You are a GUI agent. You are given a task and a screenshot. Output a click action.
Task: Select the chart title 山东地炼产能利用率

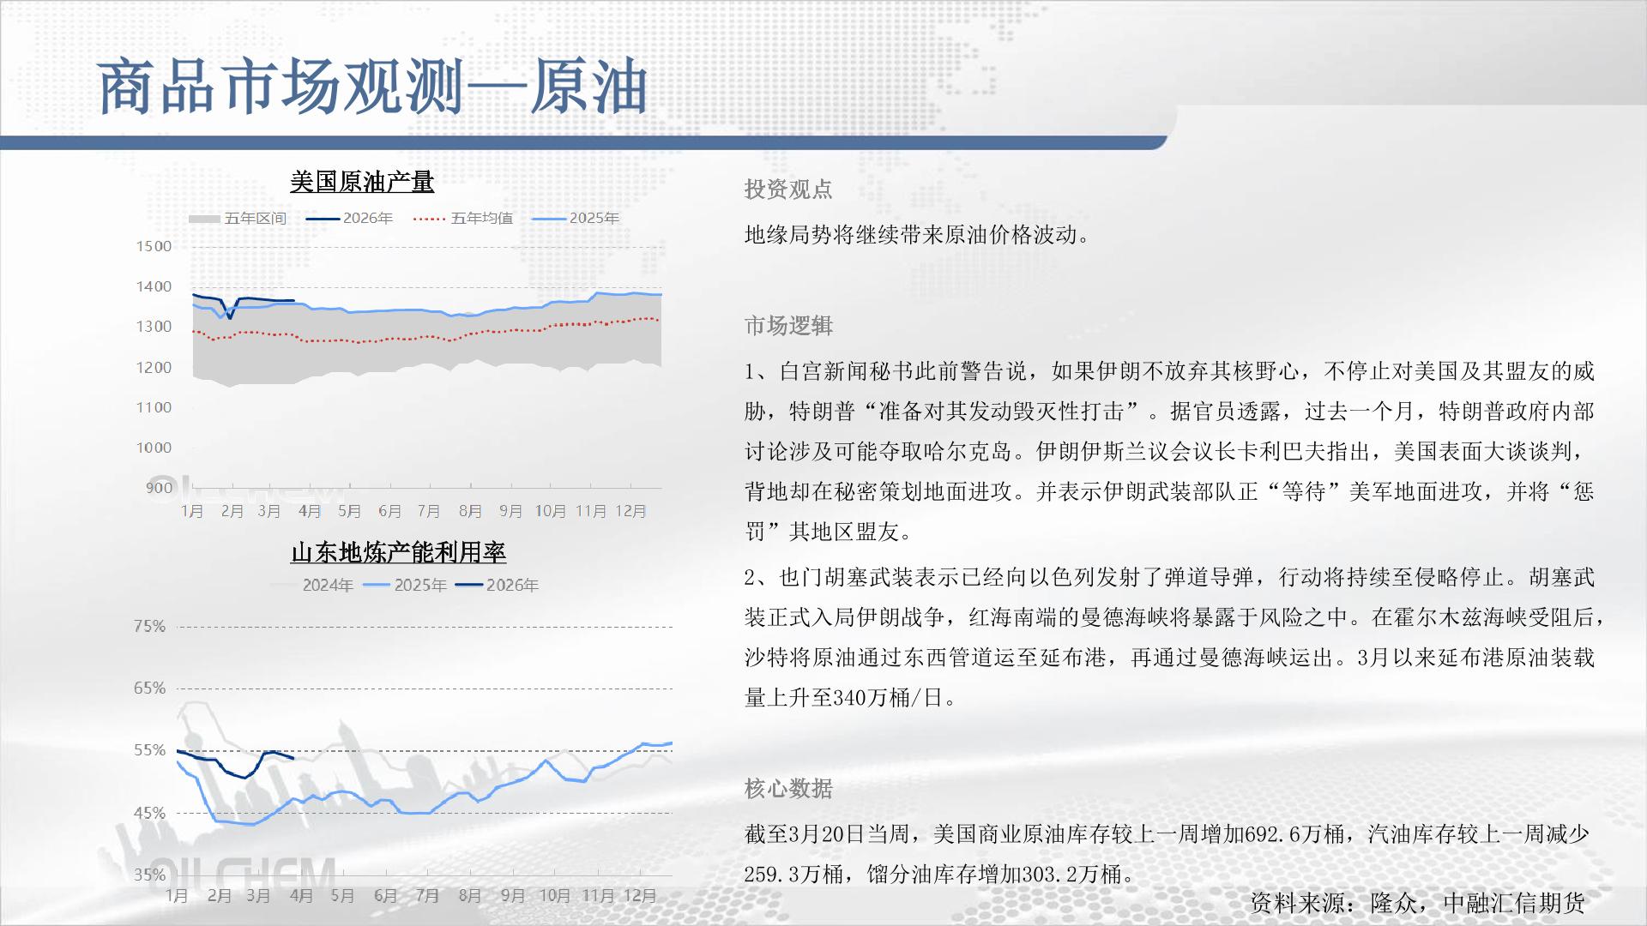coord(398,553)
